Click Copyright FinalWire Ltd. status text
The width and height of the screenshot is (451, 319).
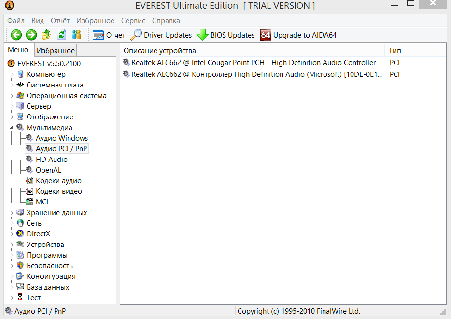(299, 311)
